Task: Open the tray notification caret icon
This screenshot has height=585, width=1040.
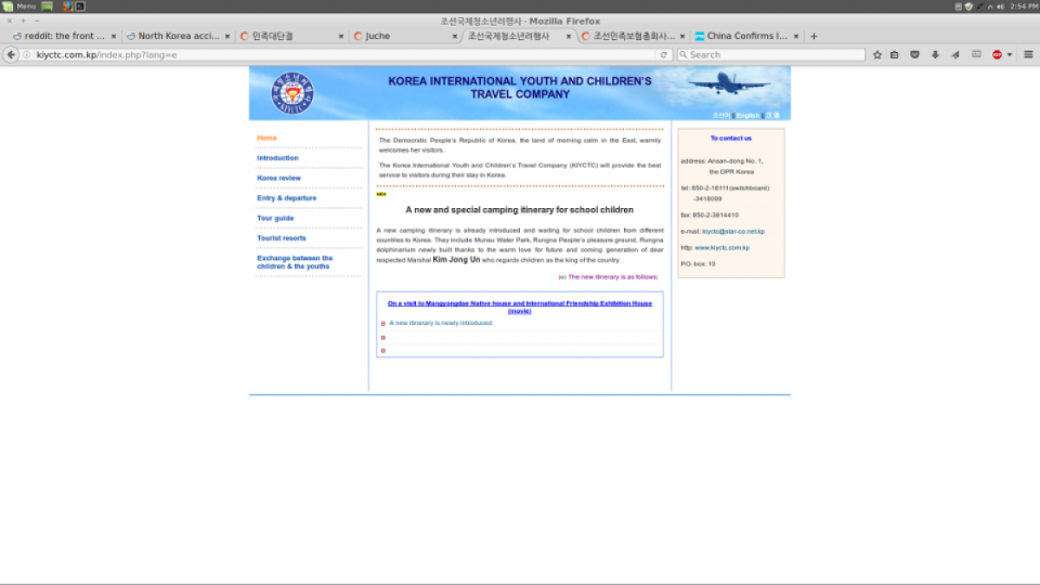Action: 991,6
